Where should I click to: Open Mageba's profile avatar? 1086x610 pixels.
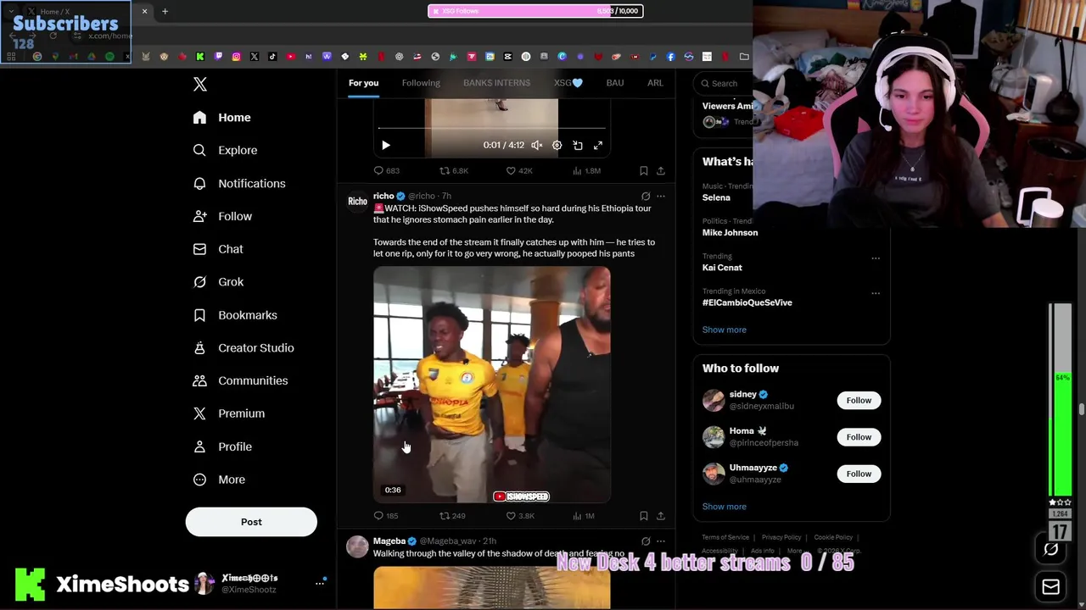(x=357, y=546)
